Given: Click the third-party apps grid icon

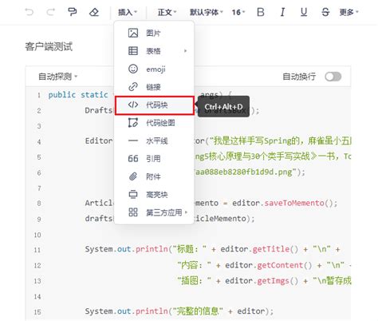Looking at the screenshot, I should (x=133, y=212).
